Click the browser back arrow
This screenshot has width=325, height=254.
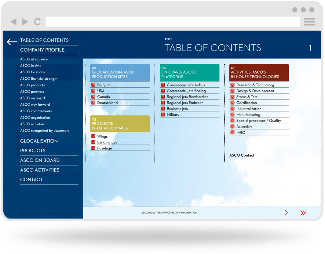(x=14, y=22)
